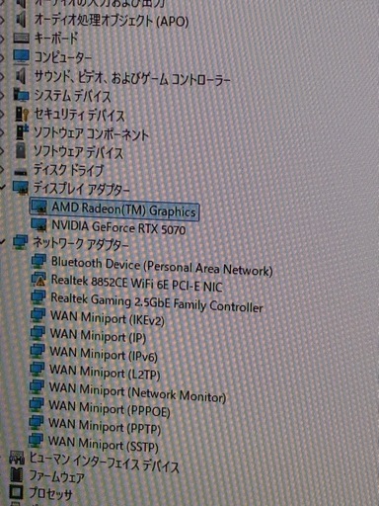The image size is (379, 506).
Task: Click the WAN Miniport (PPTP) icon
Action: click(36, 422)
